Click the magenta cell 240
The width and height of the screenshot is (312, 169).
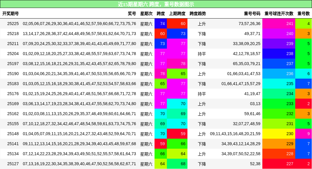pos(279,34)
